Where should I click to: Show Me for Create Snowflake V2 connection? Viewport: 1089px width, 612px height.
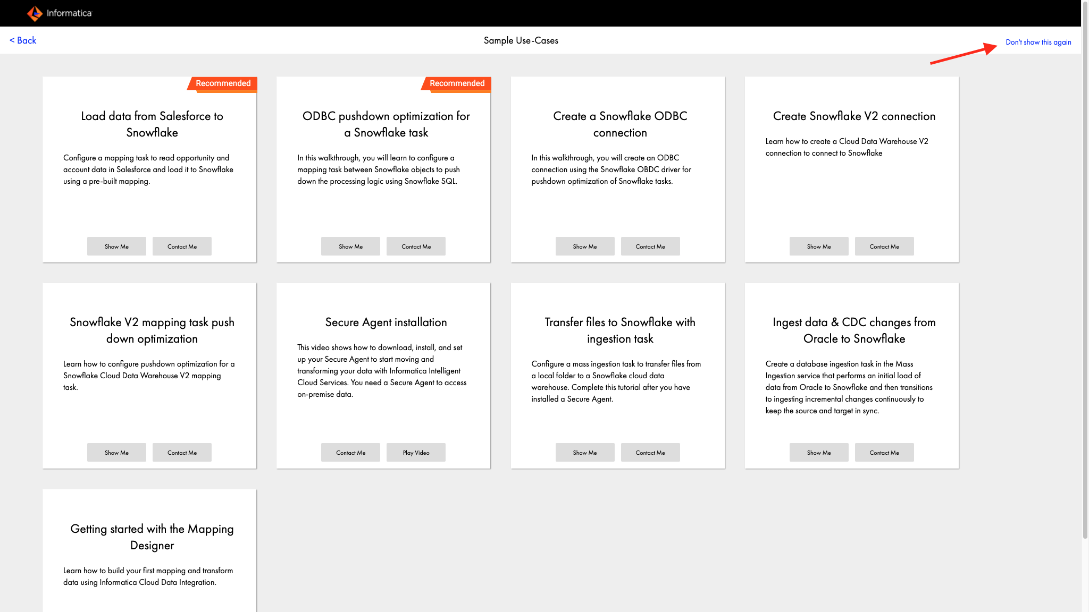pyautogui.click(x=818, y=246)
